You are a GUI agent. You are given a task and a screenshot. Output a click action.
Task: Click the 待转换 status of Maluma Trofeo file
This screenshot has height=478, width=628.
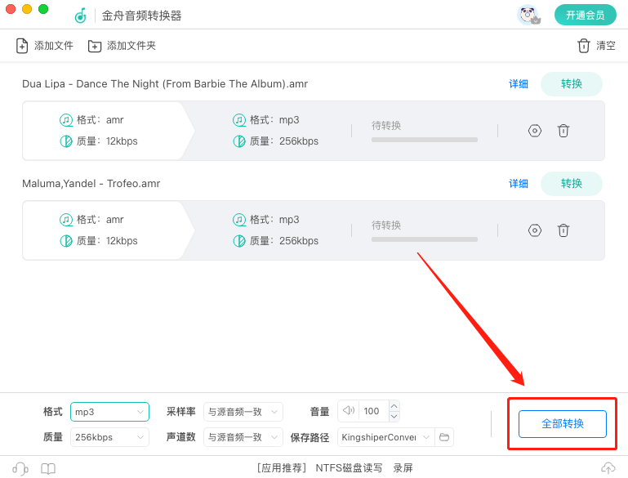tap(386, 226)
